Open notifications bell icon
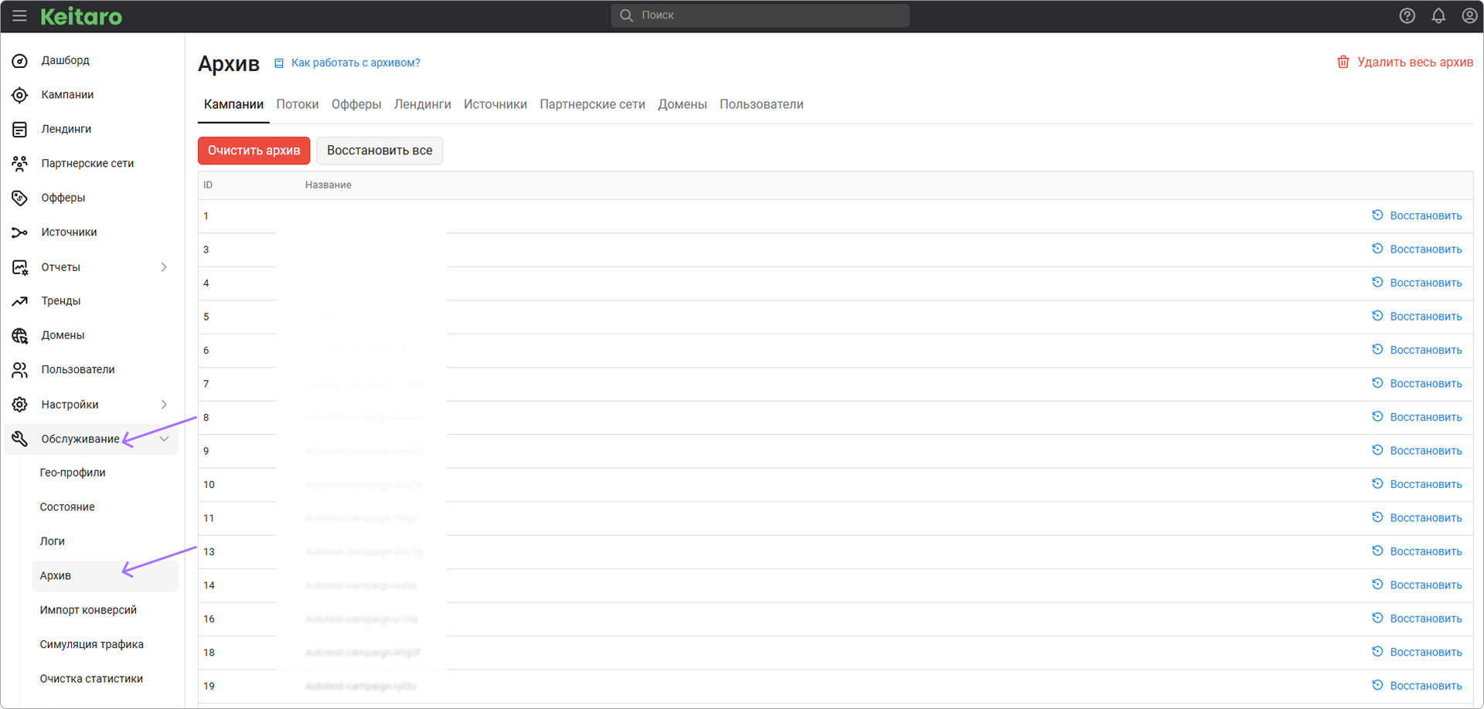 tap(1438, 15)
